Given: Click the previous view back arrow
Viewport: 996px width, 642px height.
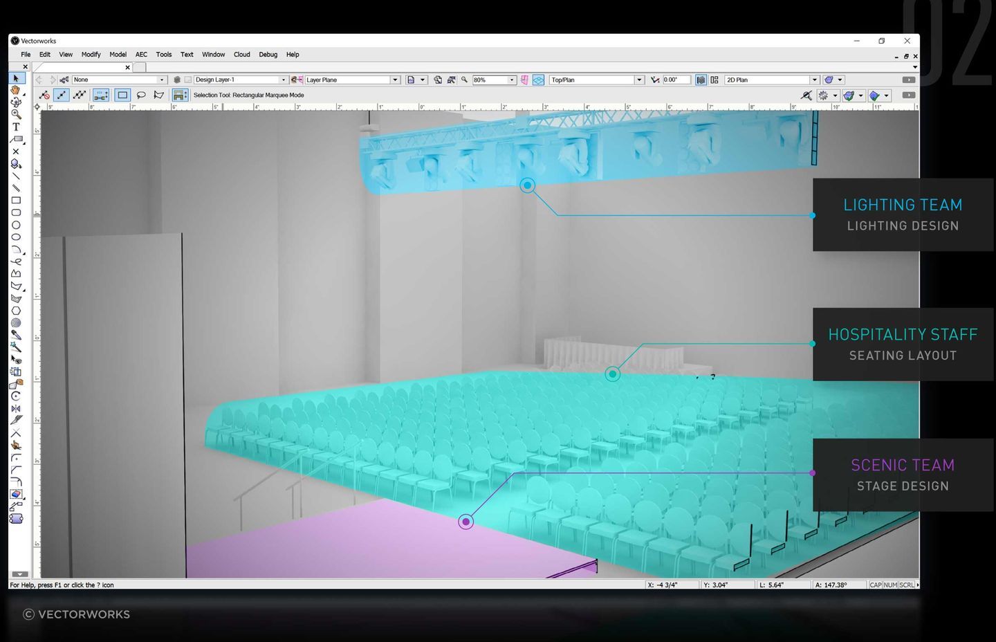Looking at the screenshot, I should click(39, 80).
